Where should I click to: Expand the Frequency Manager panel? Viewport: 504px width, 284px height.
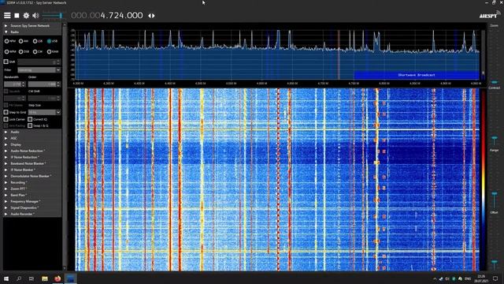click(x=32, y=201)
